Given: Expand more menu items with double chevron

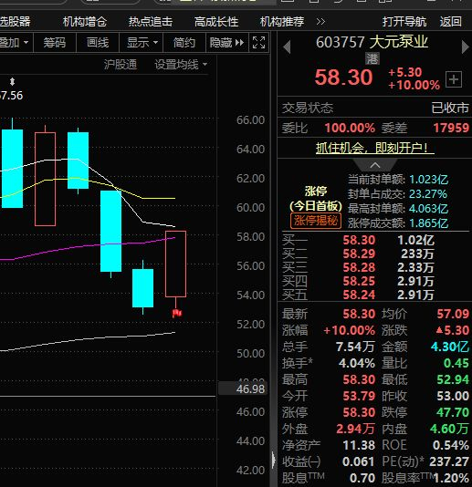Looking at the screenshot, I should coord(320,21).
